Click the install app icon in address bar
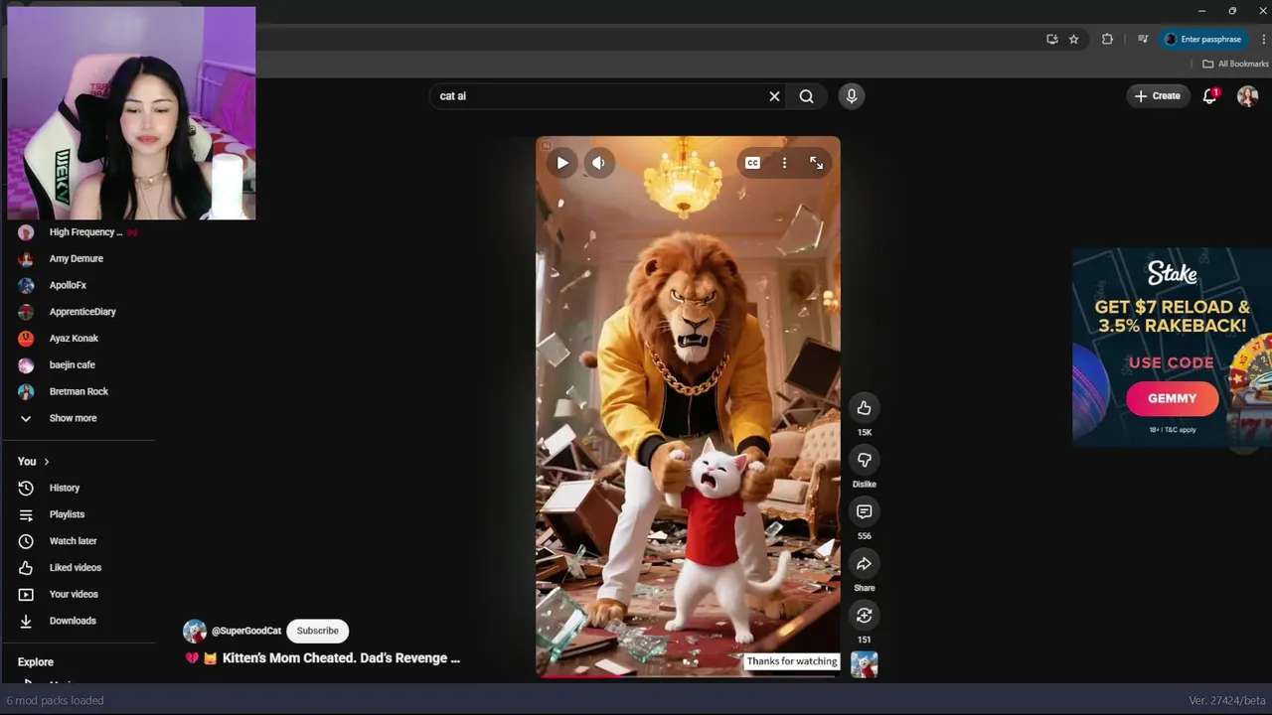Viewport: 1272px width, 715px height. (x=1051, y=39)
